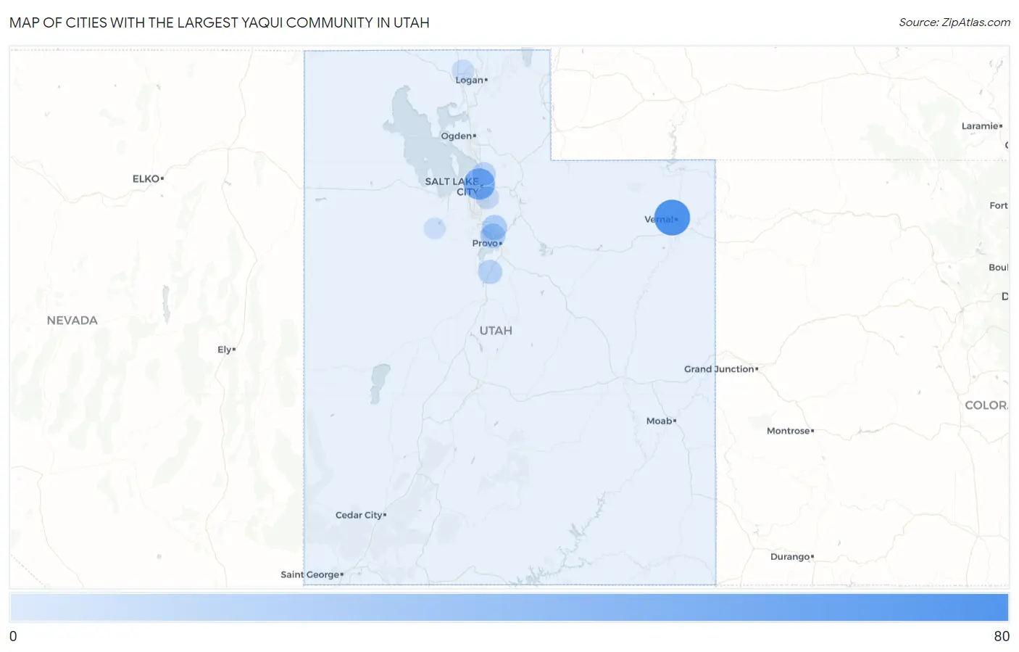
Task: Click the legend maximum value 80
Action: pos(1002,636)
